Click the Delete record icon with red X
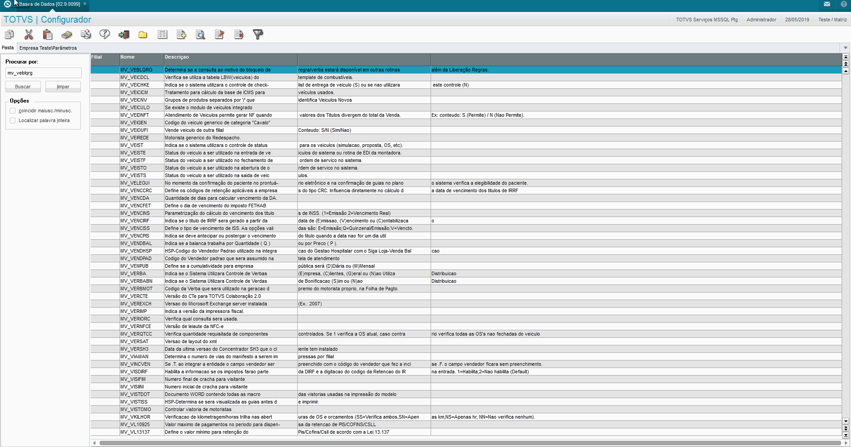This screenshot has height=447, width=851. coord(239,34)
